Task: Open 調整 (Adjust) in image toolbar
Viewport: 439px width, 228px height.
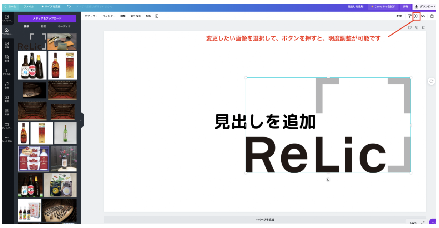Action: [x=123, y=16]
